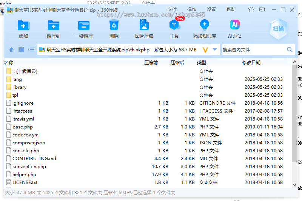Select the .travis.yml file

(148, 119)
